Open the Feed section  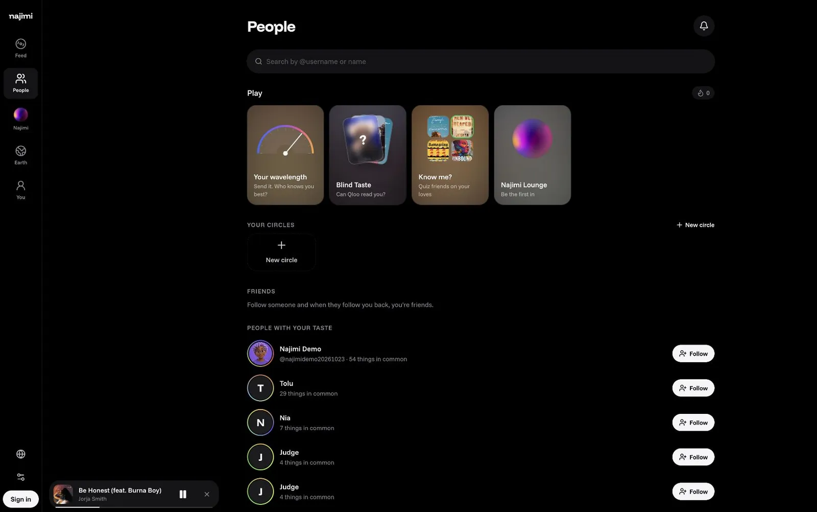[x=20, y=49]
